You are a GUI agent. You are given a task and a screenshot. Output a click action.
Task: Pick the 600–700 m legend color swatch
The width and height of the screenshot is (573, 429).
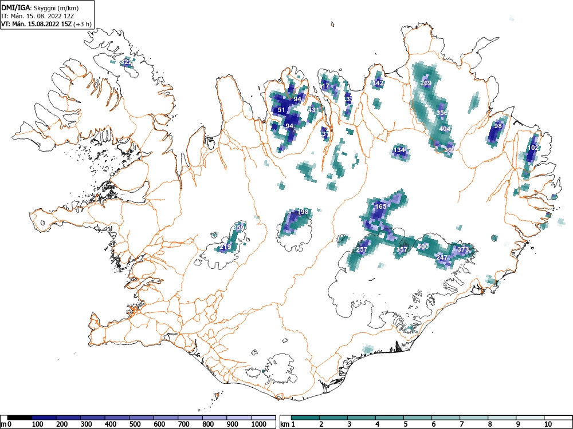pyautogui.click(x=166, y=418)
